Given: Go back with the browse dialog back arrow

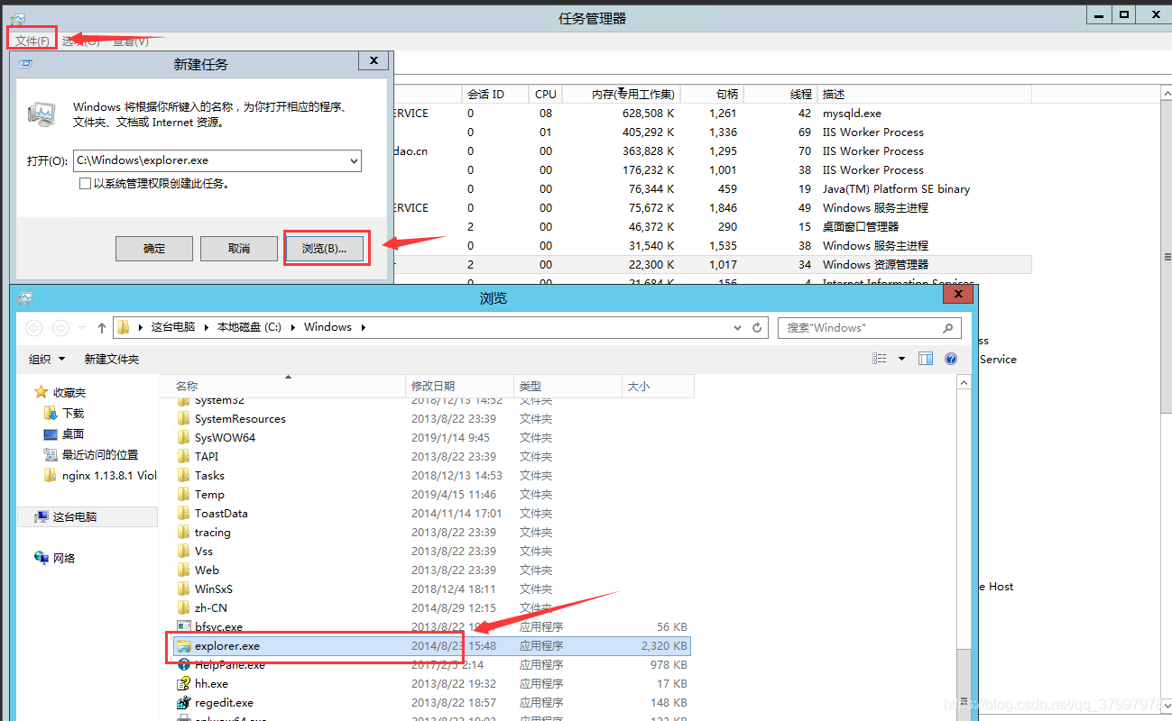Looking at the screenshot, I should [x=34, y=328].
